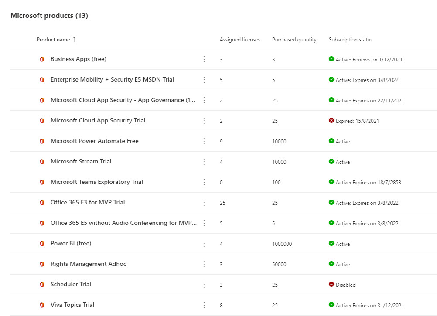Open Rights Management Adhoc product
Viewport: 437px width, 316px height.
pyautogui.click(x=89, y=264)
